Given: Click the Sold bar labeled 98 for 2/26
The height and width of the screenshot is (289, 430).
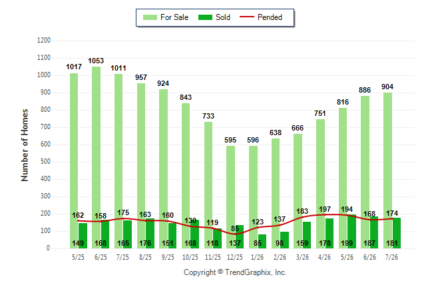Looking at the screenshot, I should (285, 240).
